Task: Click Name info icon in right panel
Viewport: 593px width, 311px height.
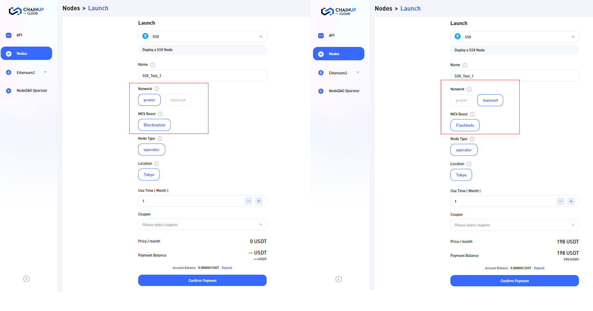Action: coord(465,65)
